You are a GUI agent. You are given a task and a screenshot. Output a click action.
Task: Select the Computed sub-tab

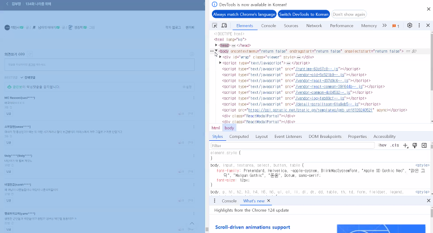tap(239, 136)
